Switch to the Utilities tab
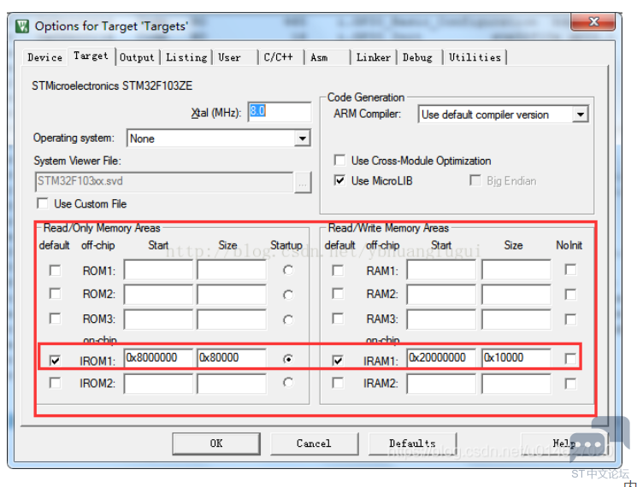 click(x=475, y=57)
